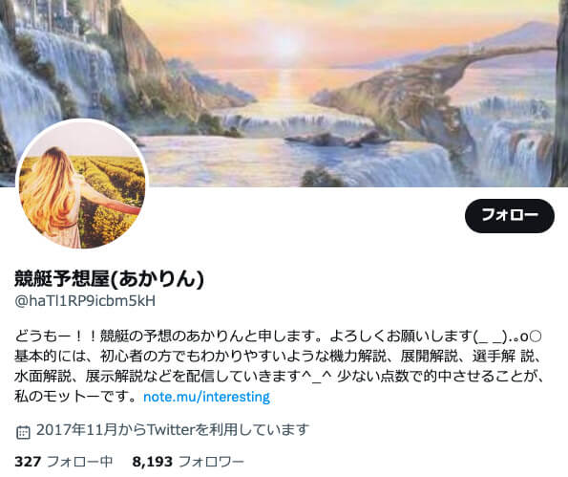Select the display name 競艇予想屋(あかりん)
Screen dimensions: 568x477
tap(109, 279)
